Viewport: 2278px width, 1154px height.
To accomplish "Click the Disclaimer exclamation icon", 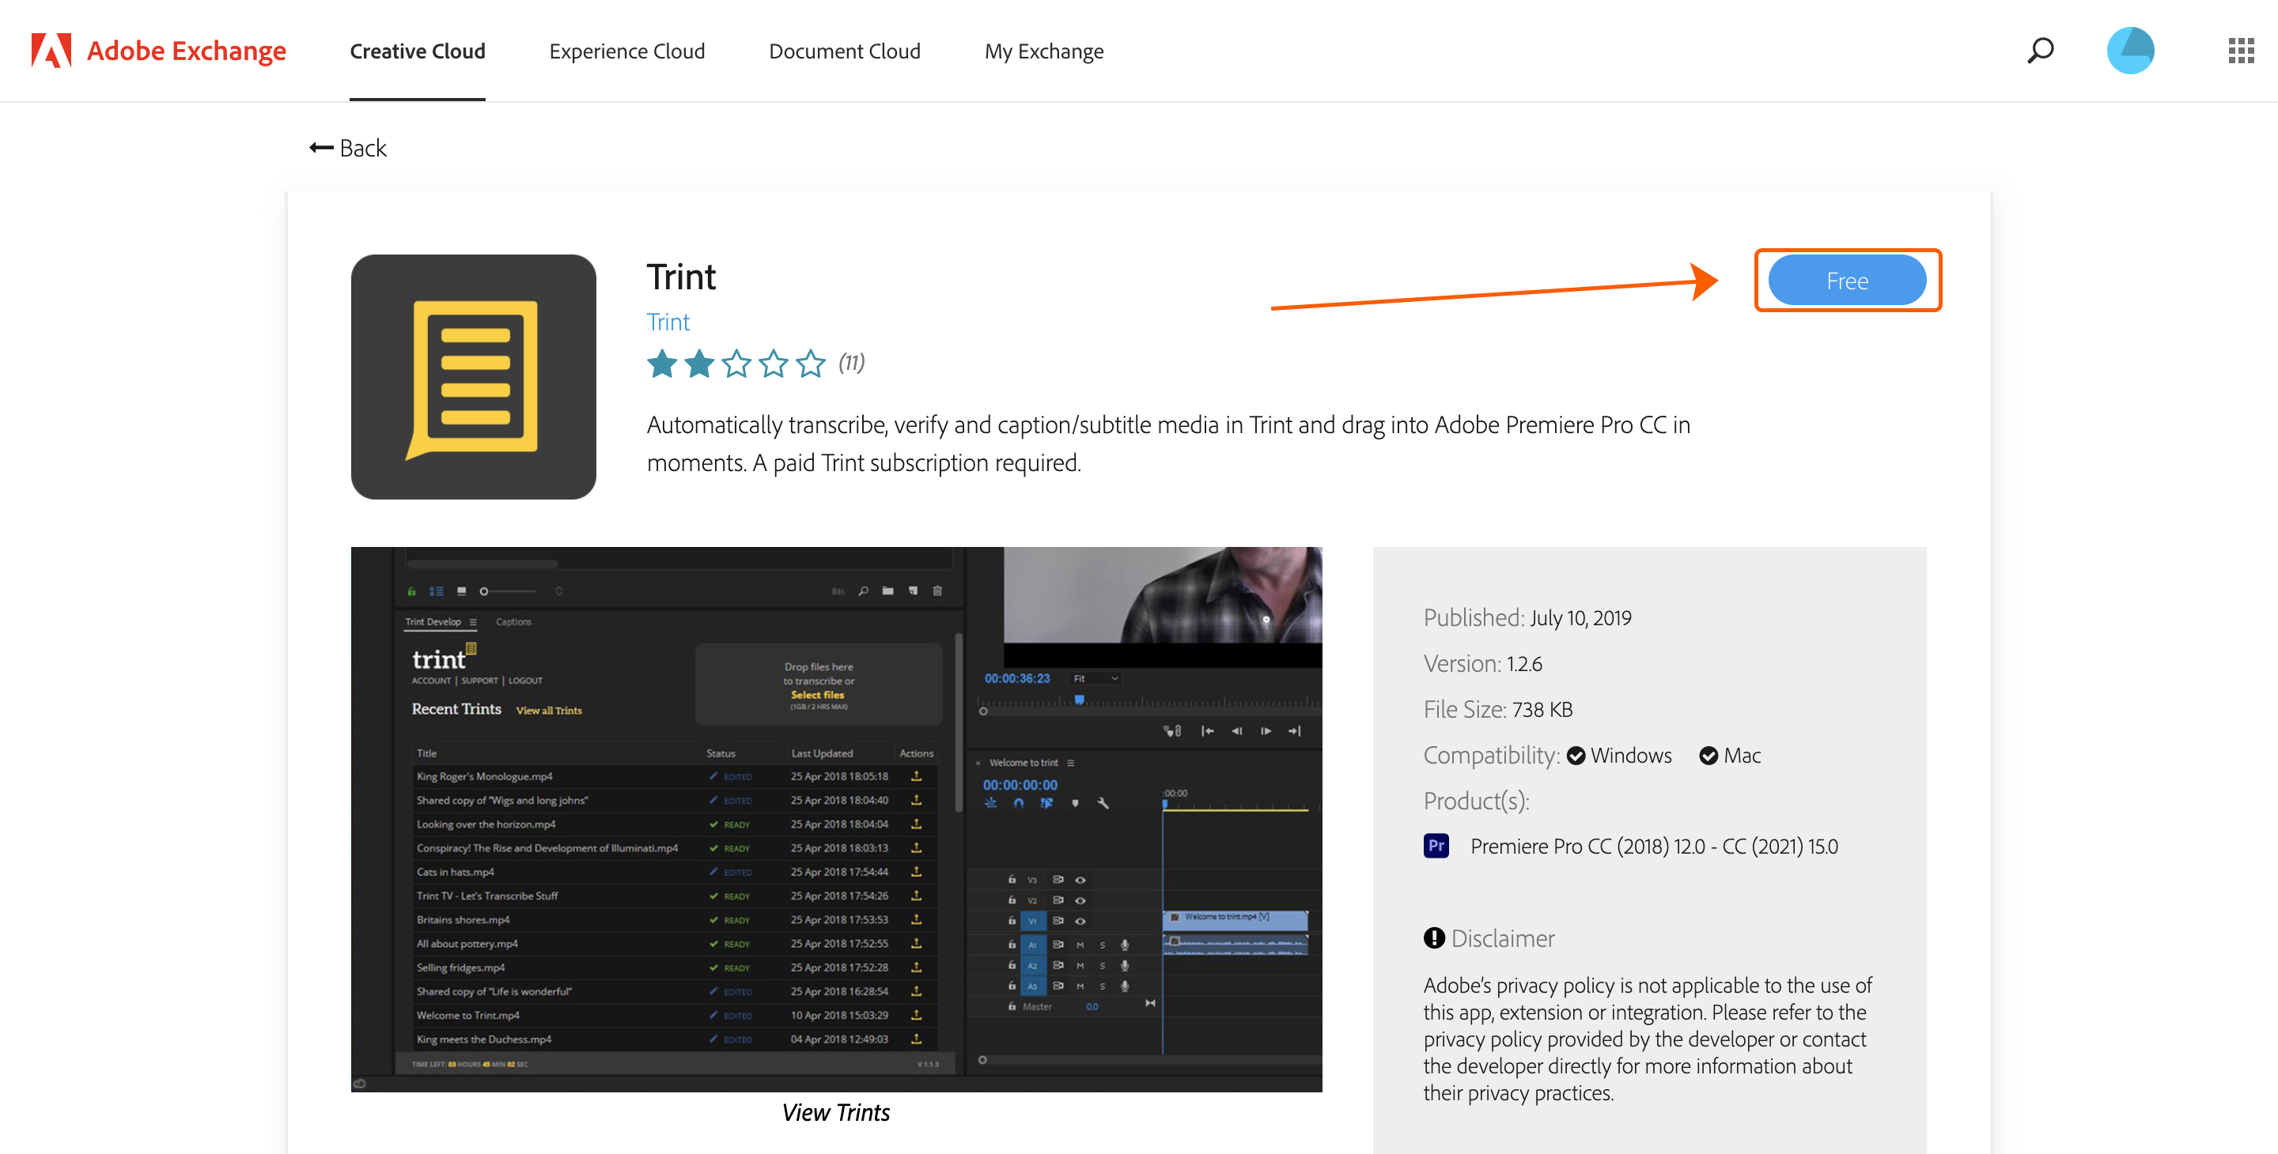I will click(1433, 937).
